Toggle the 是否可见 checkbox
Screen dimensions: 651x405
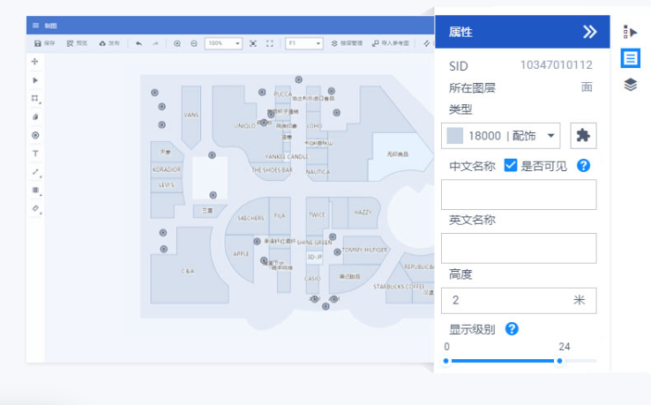pyautogui.click(x=511, y=165)
